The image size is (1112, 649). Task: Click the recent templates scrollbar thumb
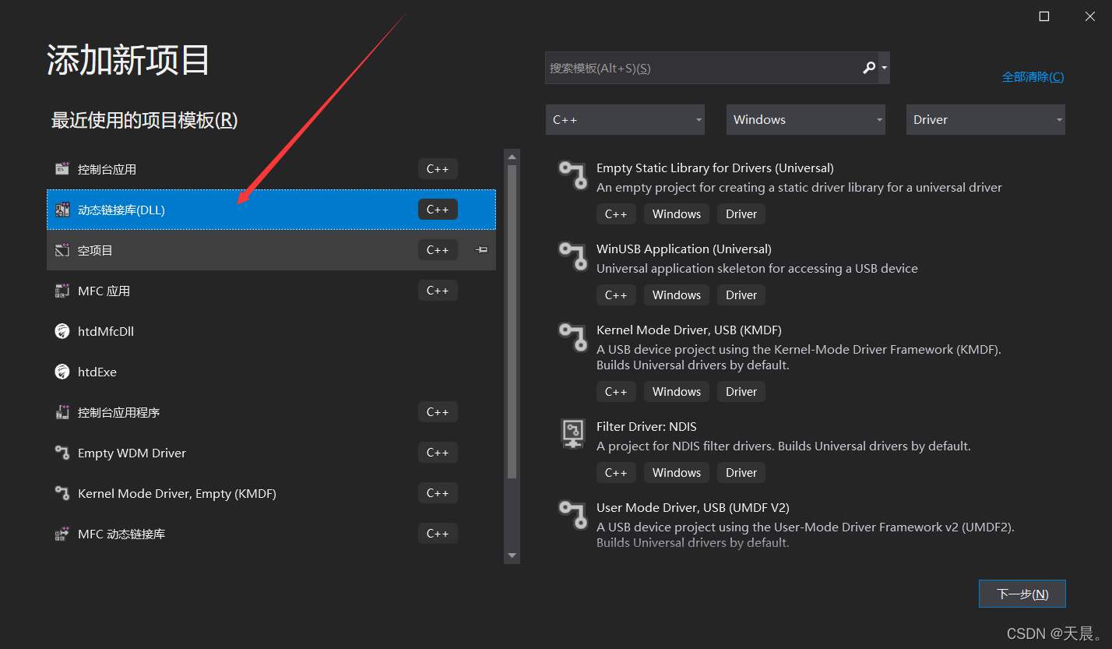click(x=512, y=321)
